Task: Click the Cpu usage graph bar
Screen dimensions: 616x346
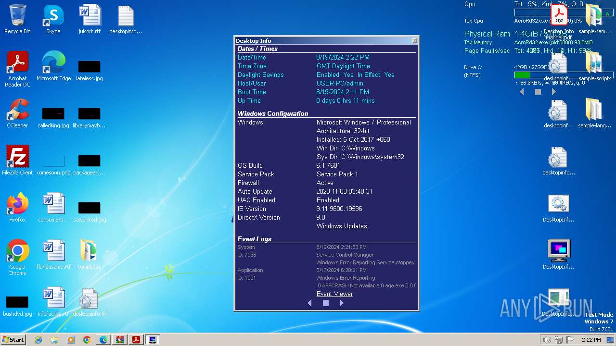Action: click(564, 13)
